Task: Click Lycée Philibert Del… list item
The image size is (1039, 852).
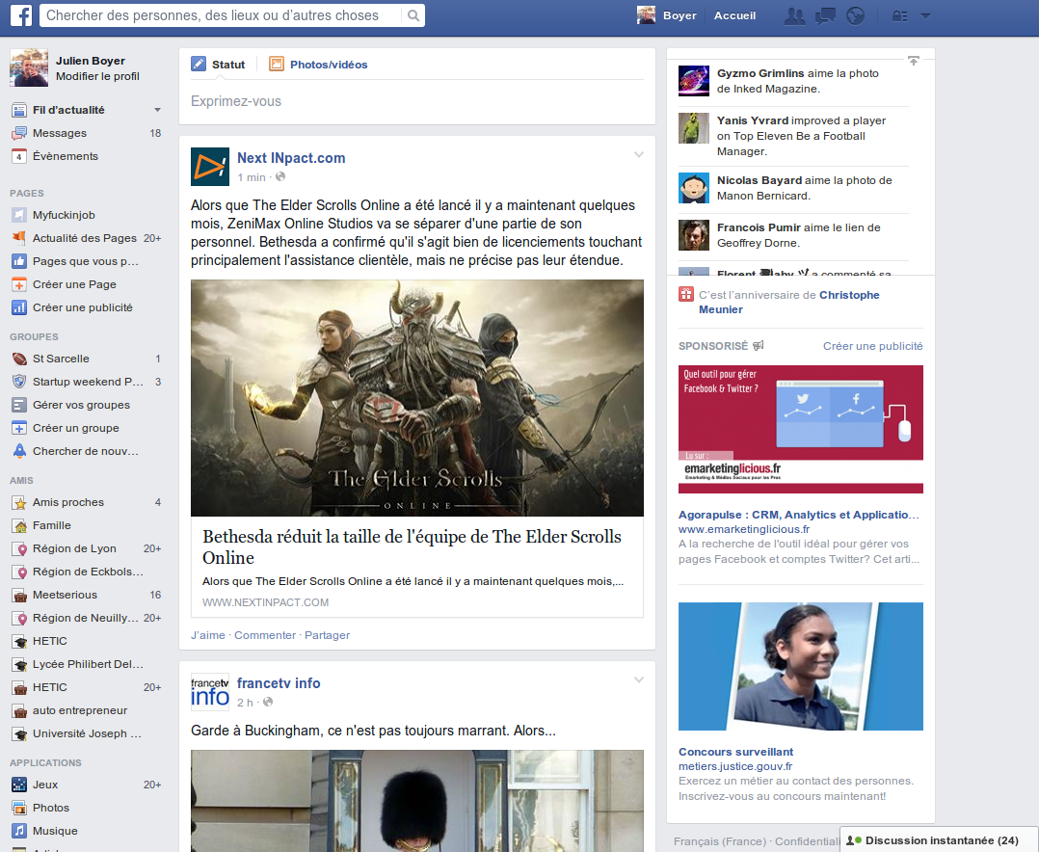Action: click(86, 664)
